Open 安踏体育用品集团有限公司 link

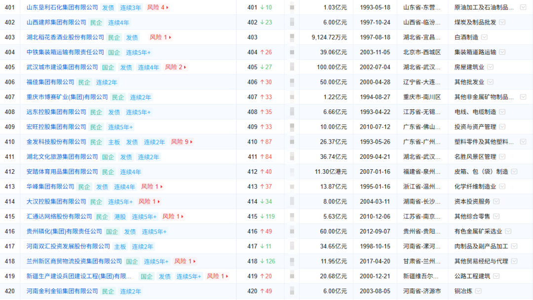pyautogui.click(x=62, y=172)
